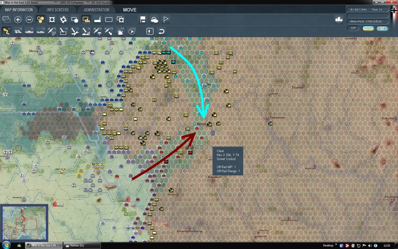Image resolution: width=398 pixels, height=249 pixels.
Task: Open the bar chart statistics icon
Action: 339,19
